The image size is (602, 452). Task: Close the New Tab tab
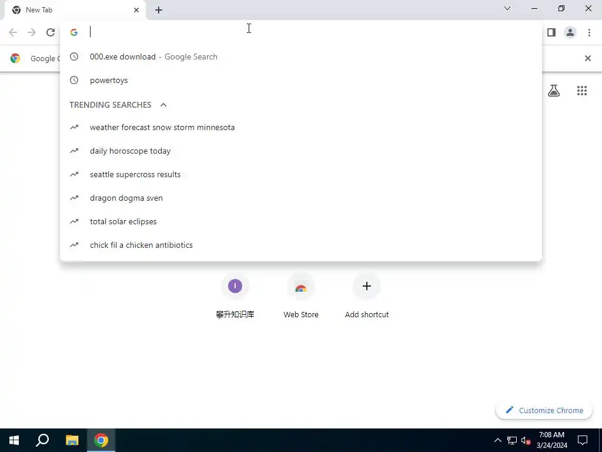(x=136, y=10)
